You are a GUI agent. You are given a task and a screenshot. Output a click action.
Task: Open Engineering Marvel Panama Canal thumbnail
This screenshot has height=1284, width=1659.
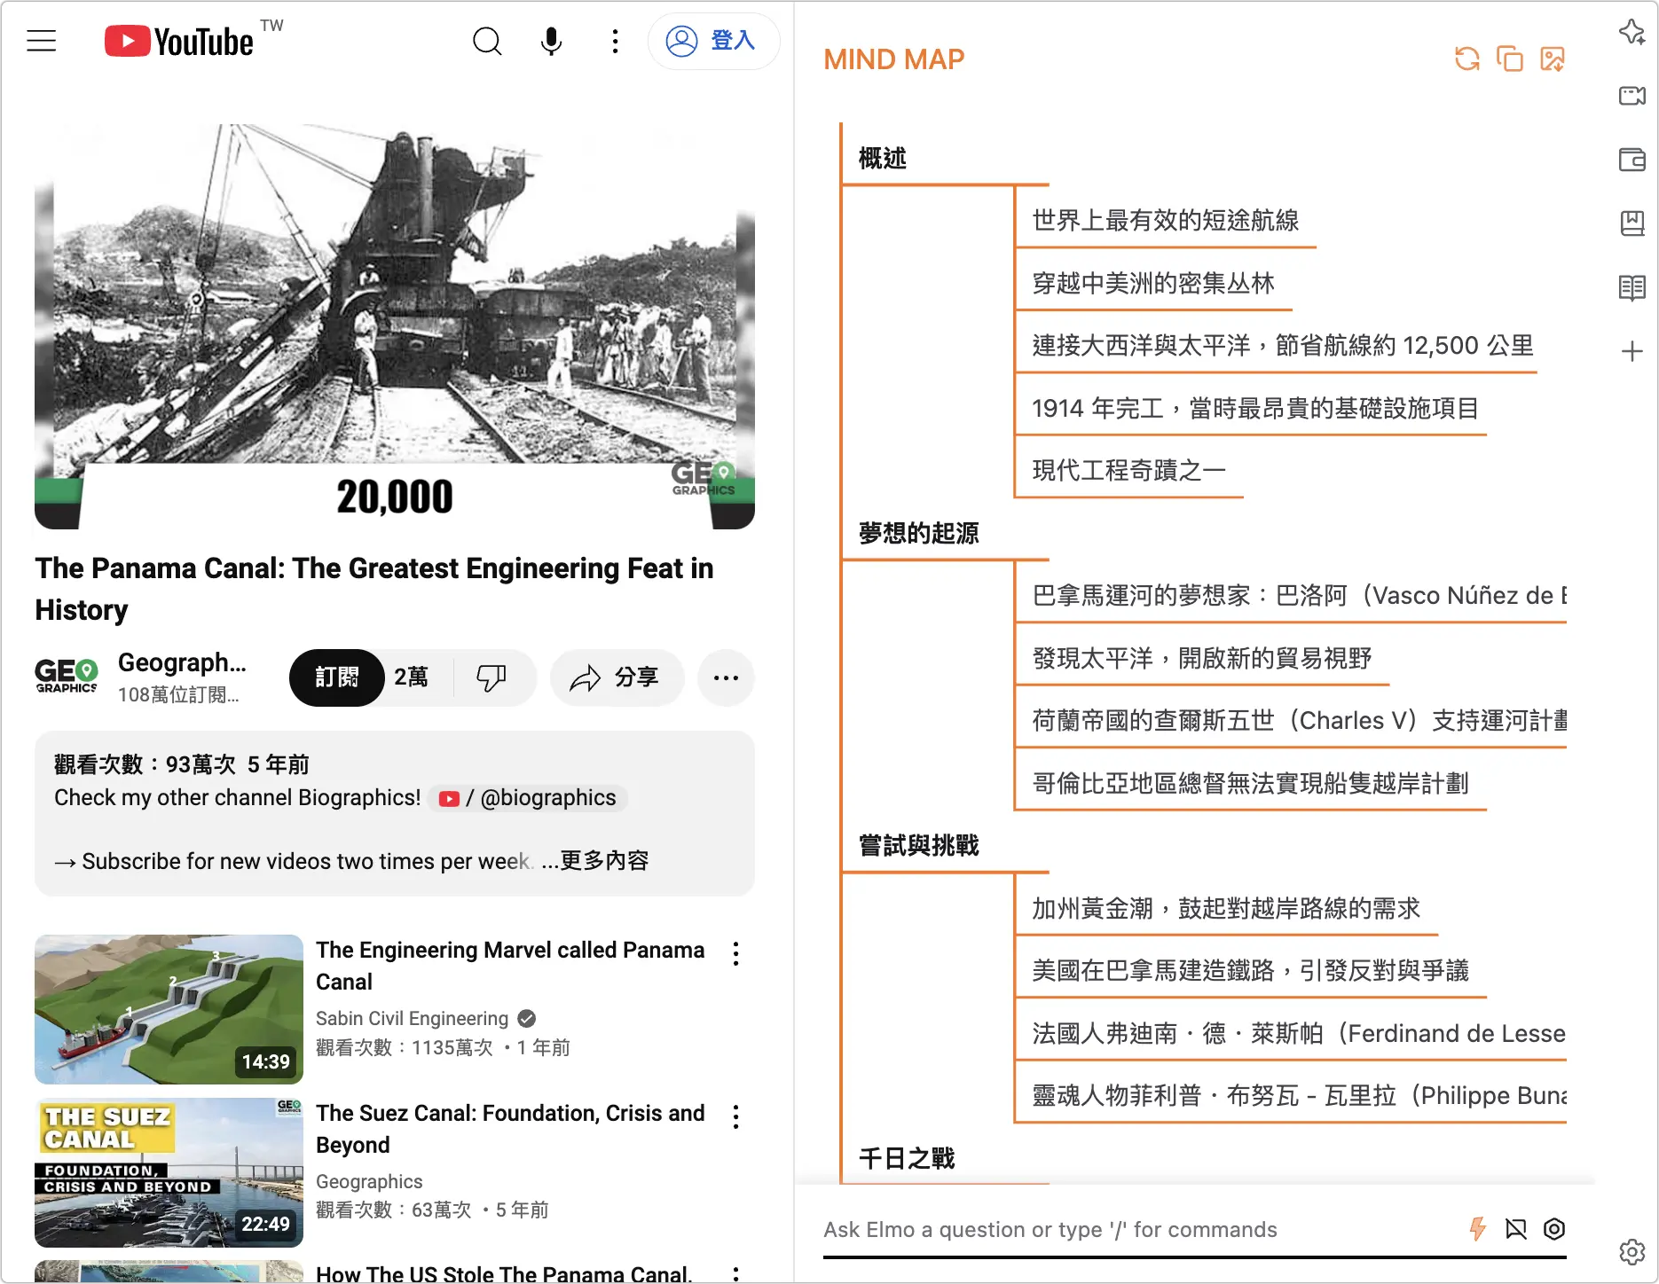[169, 1009]
